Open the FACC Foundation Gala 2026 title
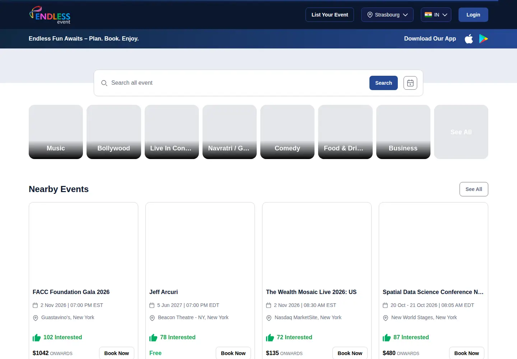The width and height of the screenshot is (517, 359). point(71,292)
